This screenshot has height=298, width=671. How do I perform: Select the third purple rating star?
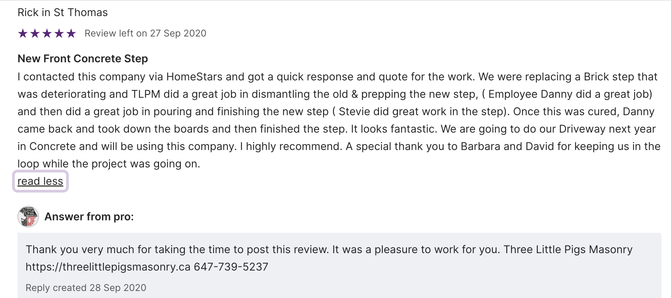pos(47,33)
